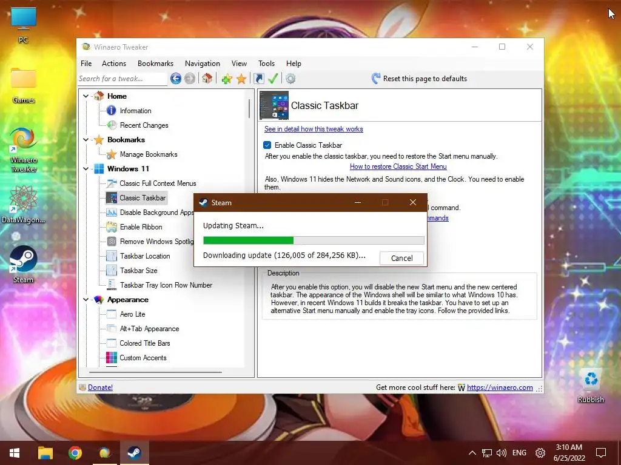Open the Navigation menu
621x465 pixels.
(203, 63)
